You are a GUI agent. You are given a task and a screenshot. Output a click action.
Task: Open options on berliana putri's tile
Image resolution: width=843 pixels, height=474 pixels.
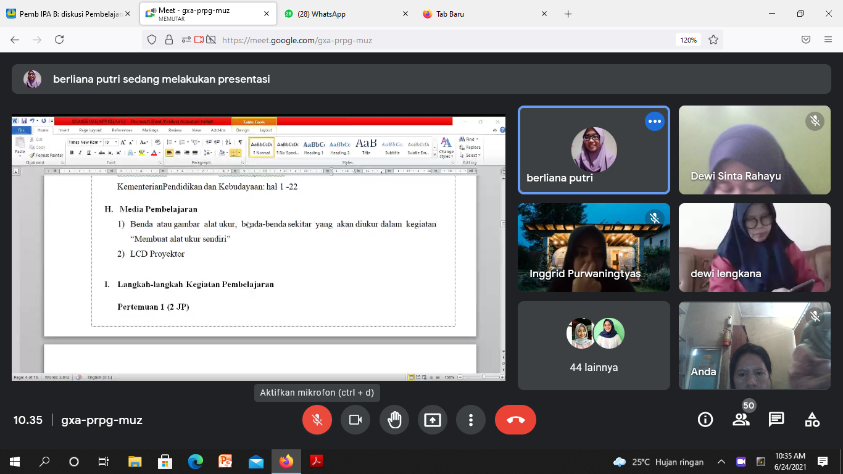[654, 122]
